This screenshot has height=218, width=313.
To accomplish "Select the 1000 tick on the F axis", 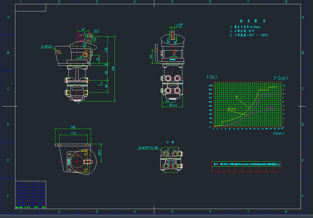I will point(211,85).
